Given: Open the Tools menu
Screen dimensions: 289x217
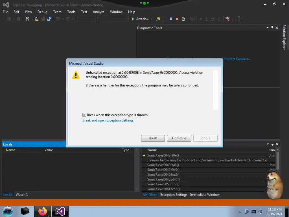Looking at the screenshot, I should pos(71,12).
